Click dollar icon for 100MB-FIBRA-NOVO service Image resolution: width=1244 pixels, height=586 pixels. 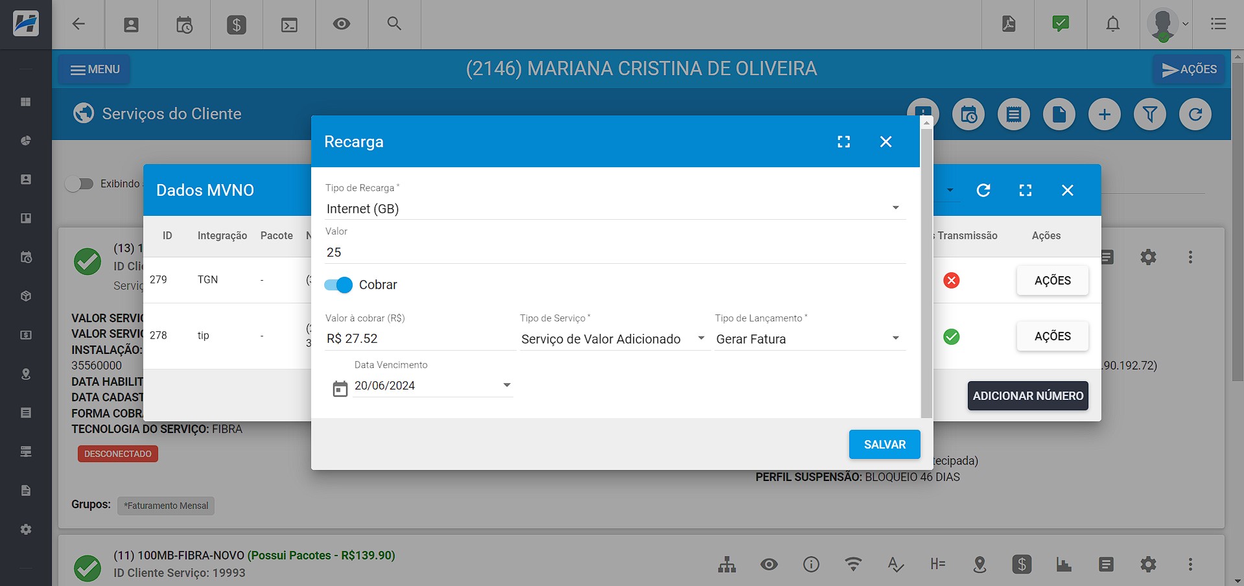1022,565
